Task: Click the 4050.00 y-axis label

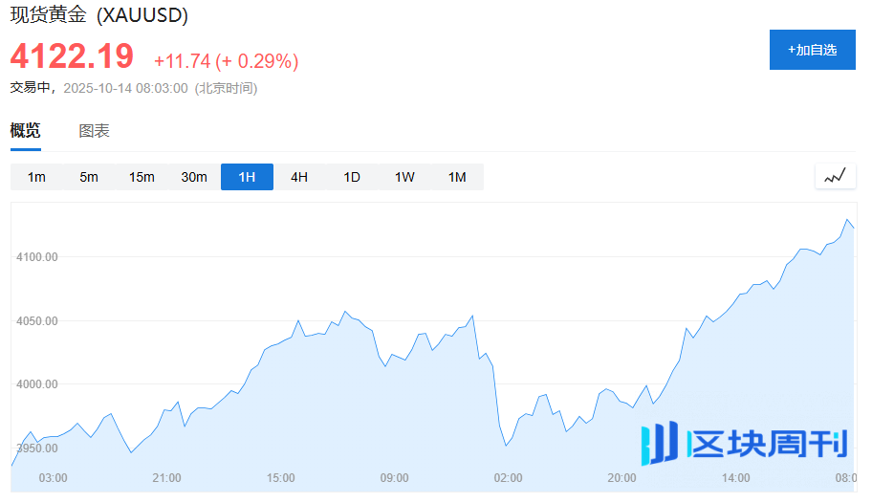Action: coord(37,320)
